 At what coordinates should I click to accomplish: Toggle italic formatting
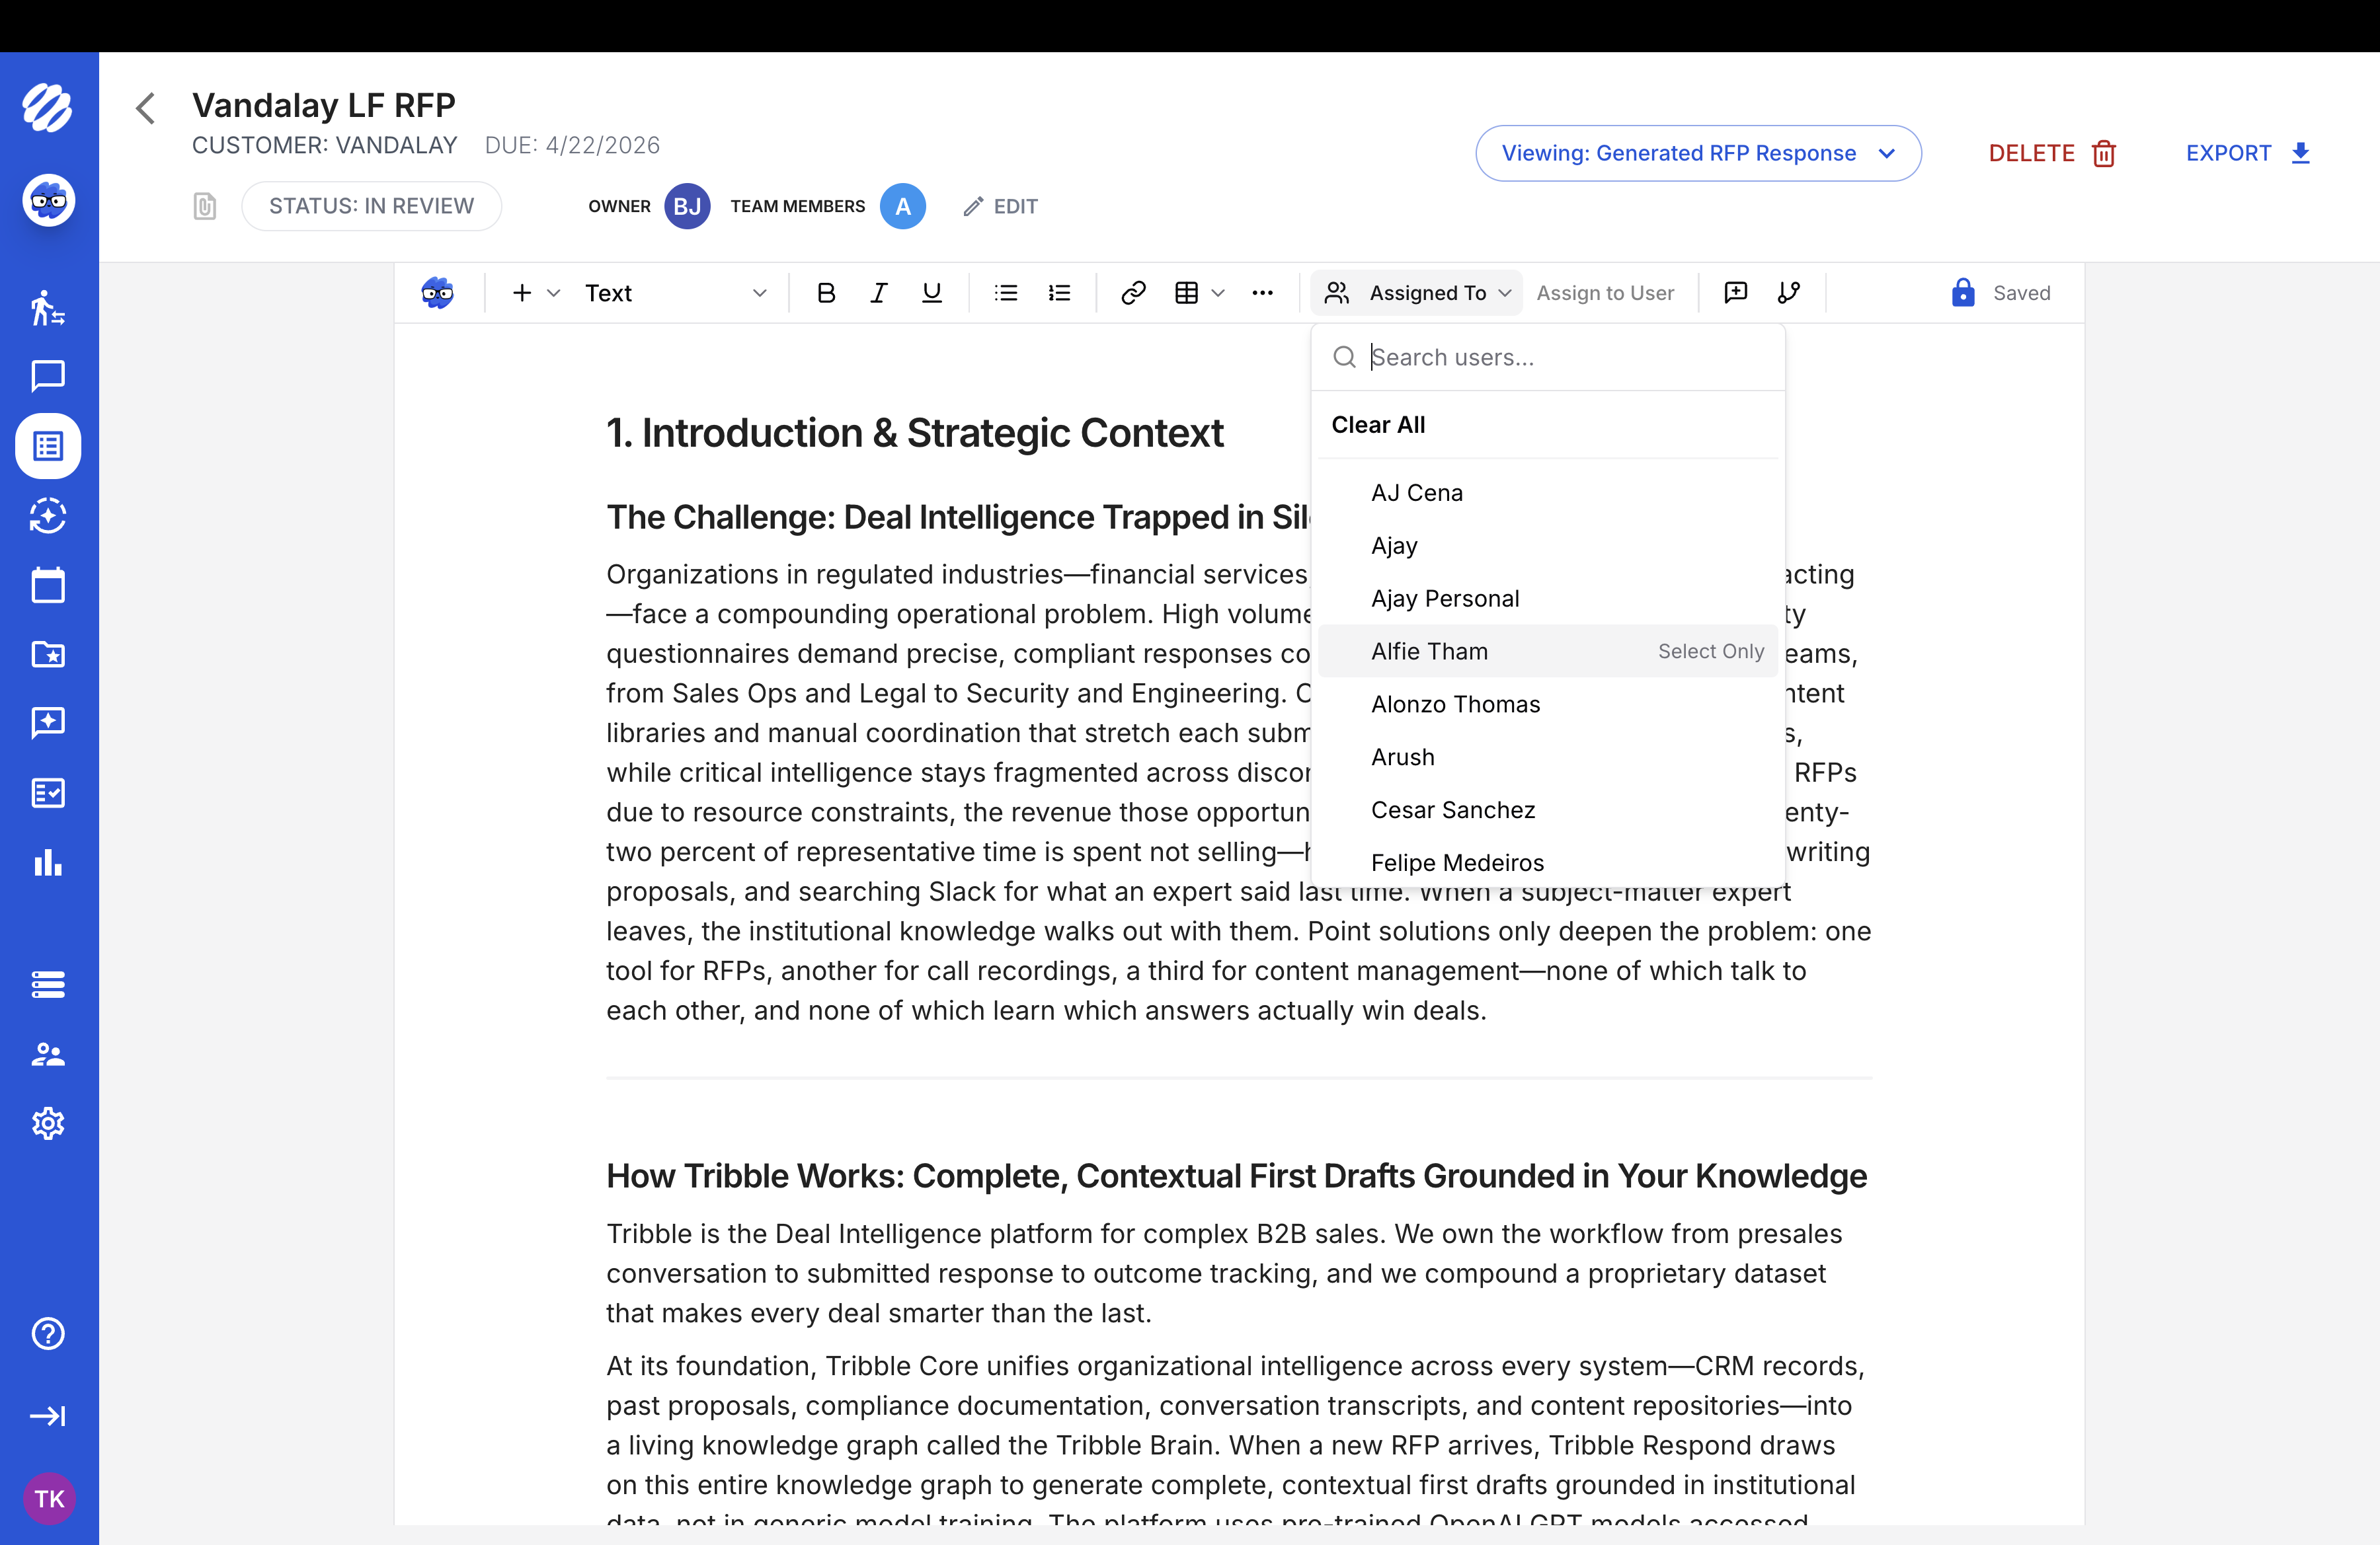click(x=879, y=293)
